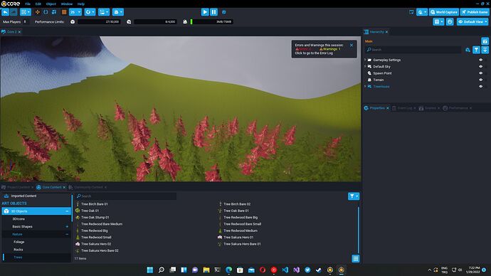Click the memory usage progress bar

click(211, 21)
